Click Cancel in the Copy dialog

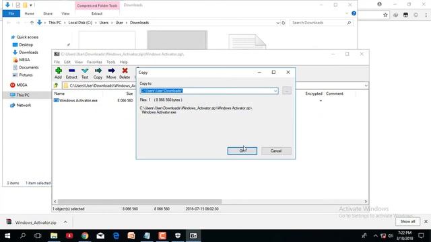pos(276,151)
